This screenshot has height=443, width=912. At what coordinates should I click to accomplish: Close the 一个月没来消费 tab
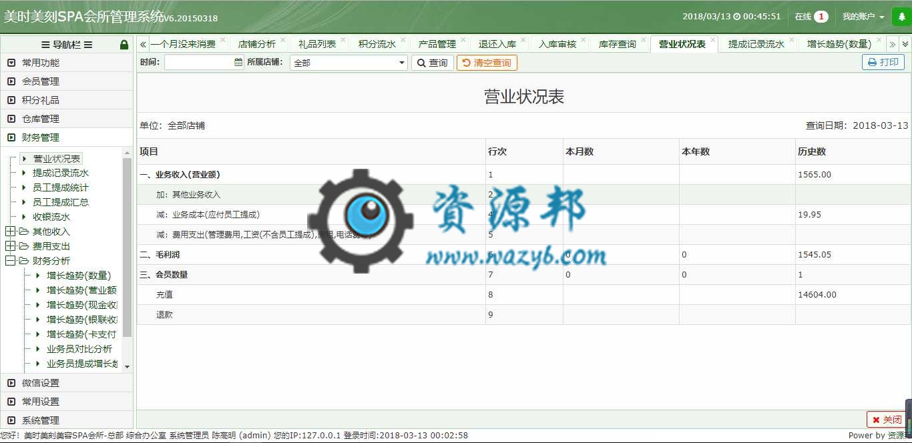[x=222, y=40]
